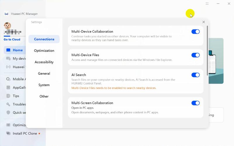Click the Huawei Share broadcast icon
Viewport: 234px width, 146px height.
tap(8, 67)
